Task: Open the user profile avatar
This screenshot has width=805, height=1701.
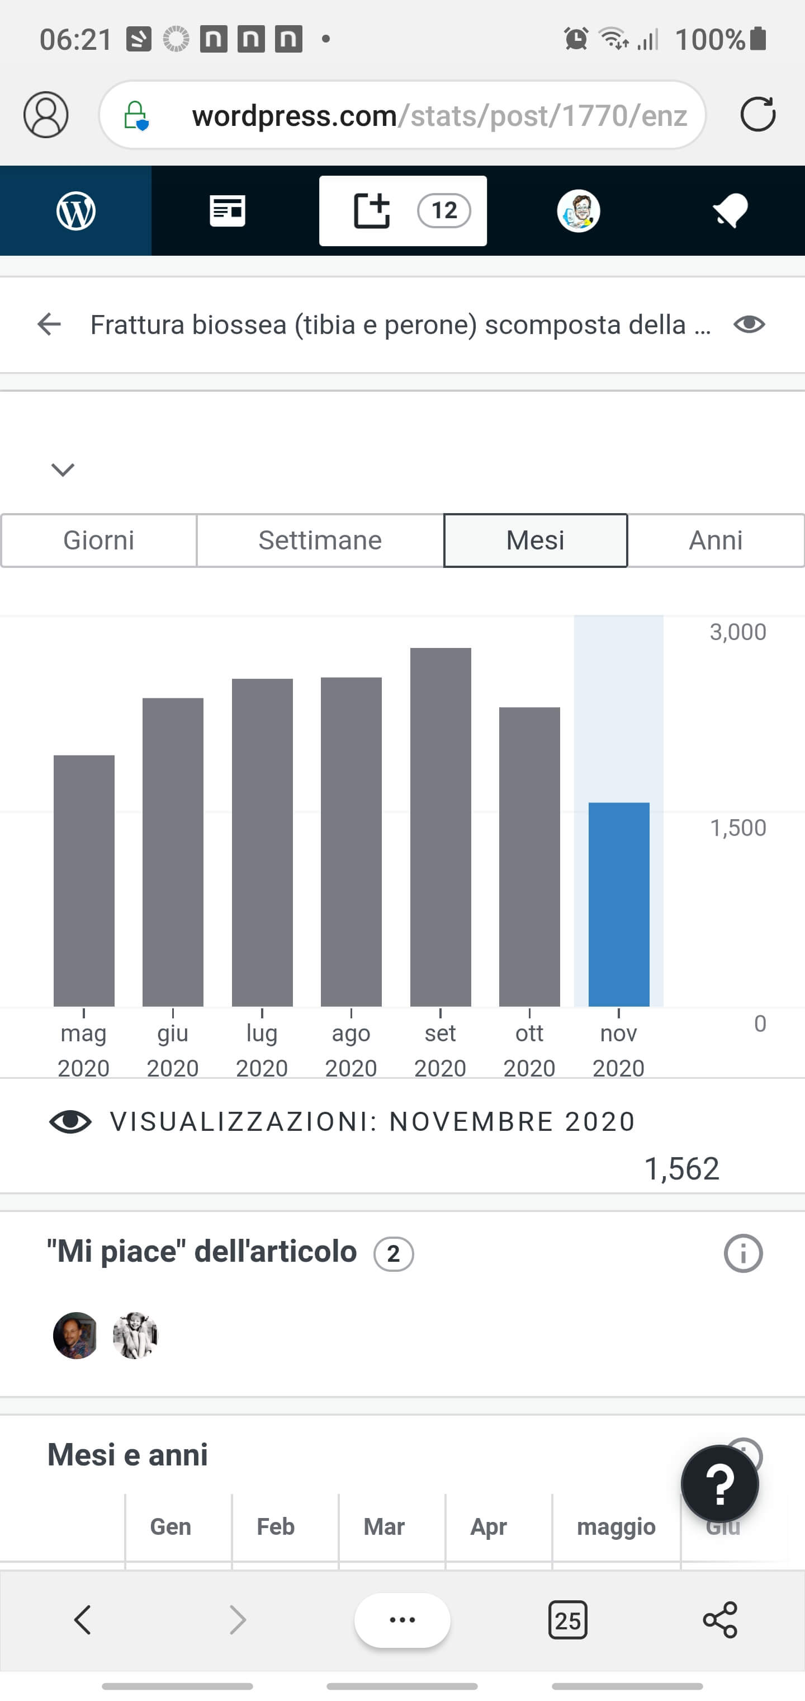Action: click(578, 210)
